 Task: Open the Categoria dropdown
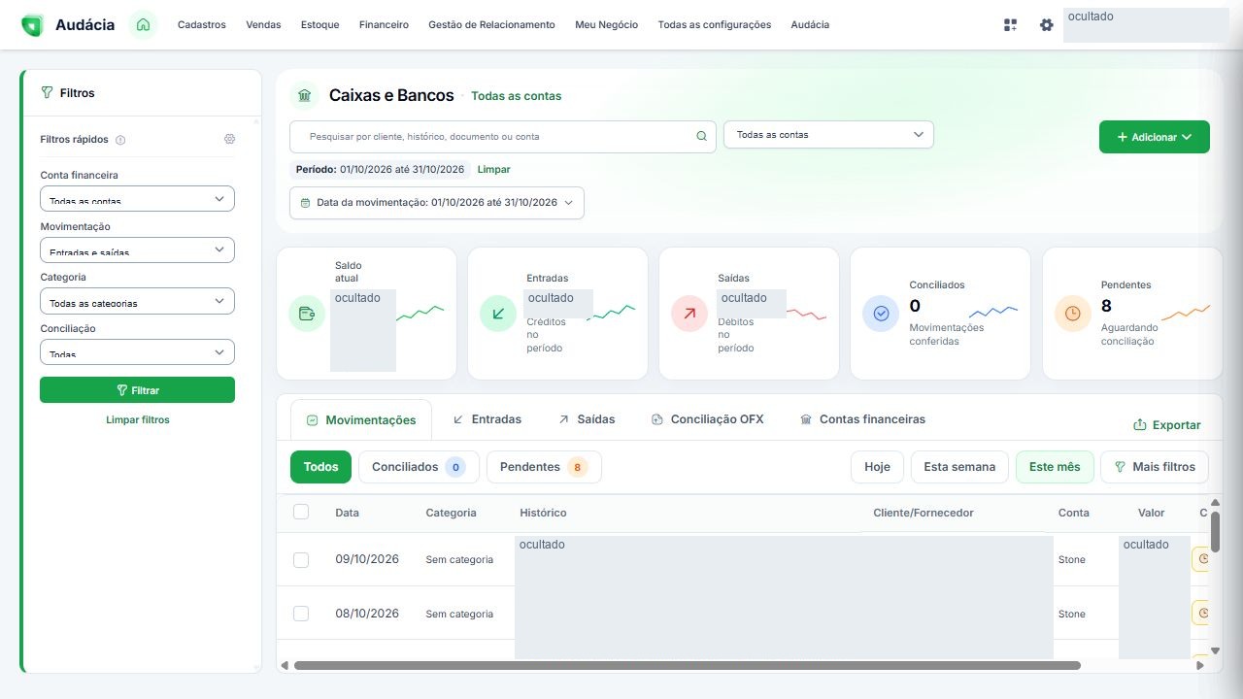(x=137, y=301)
